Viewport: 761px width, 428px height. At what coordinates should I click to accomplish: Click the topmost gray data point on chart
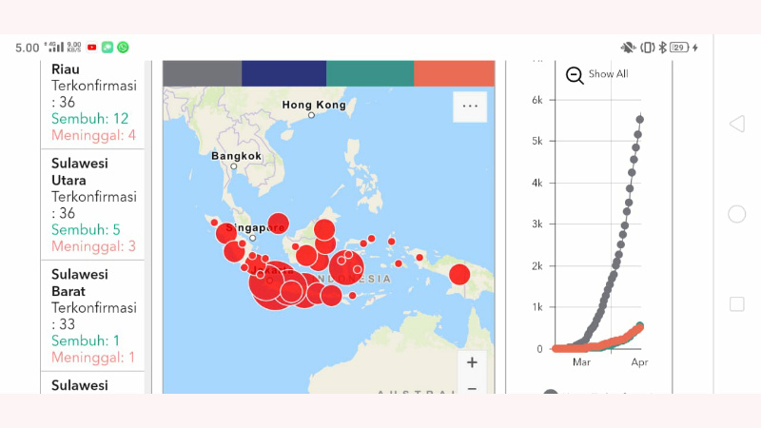point(639,120)
